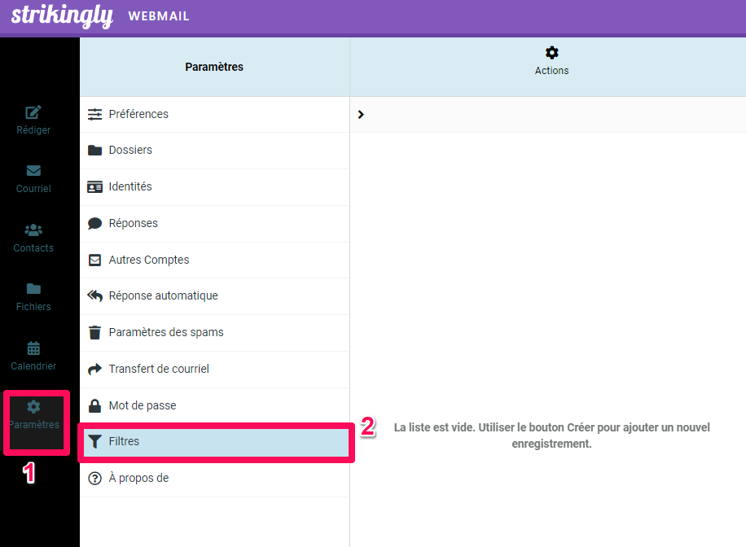Click the Réponse automatique reply-all icon

[x=94, y=295]
